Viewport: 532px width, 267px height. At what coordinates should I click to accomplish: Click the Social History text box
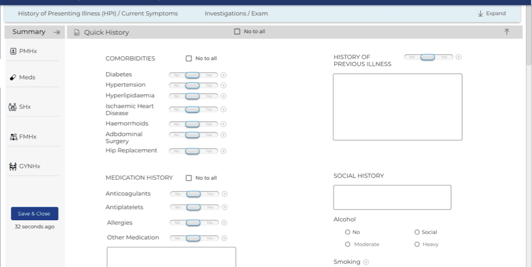[x=392, y=197]
